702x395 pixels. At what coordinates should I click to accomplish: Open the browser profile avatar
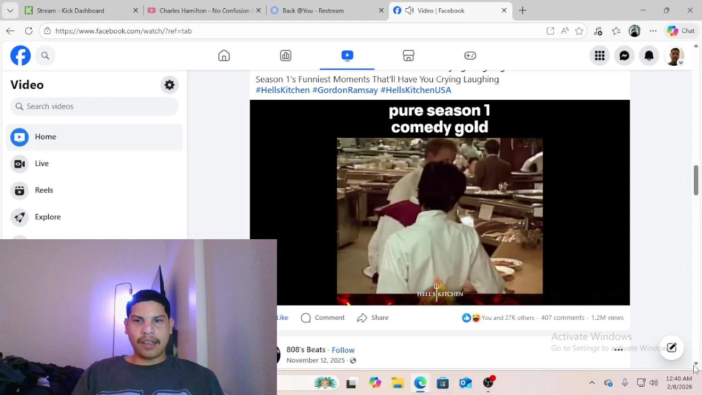tap(635, 31)
